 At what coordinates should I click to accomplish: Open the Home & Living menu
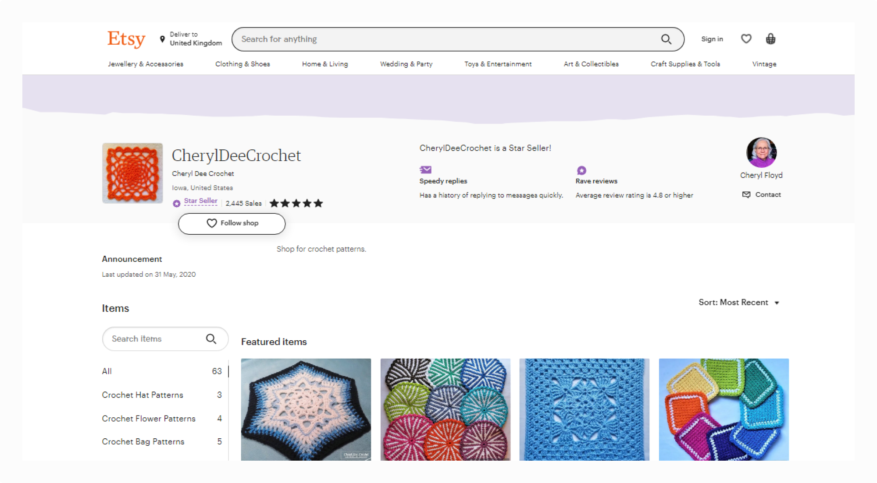[x=324, y=64]
